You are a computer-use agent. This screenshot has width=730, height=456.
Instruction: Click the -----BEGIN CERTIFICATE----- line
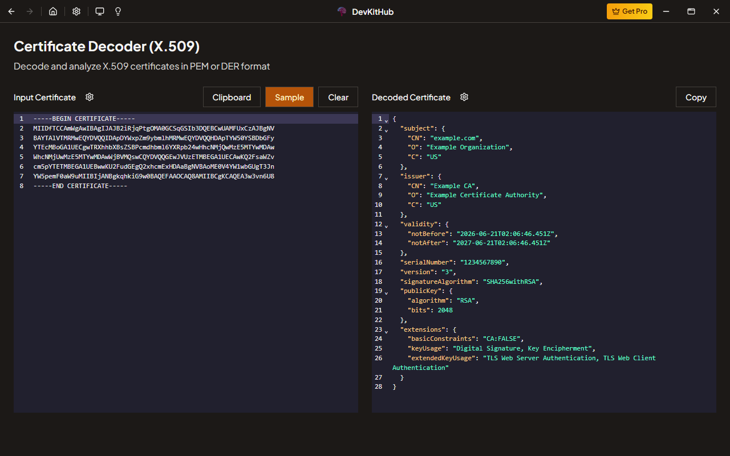click(84, 119)
